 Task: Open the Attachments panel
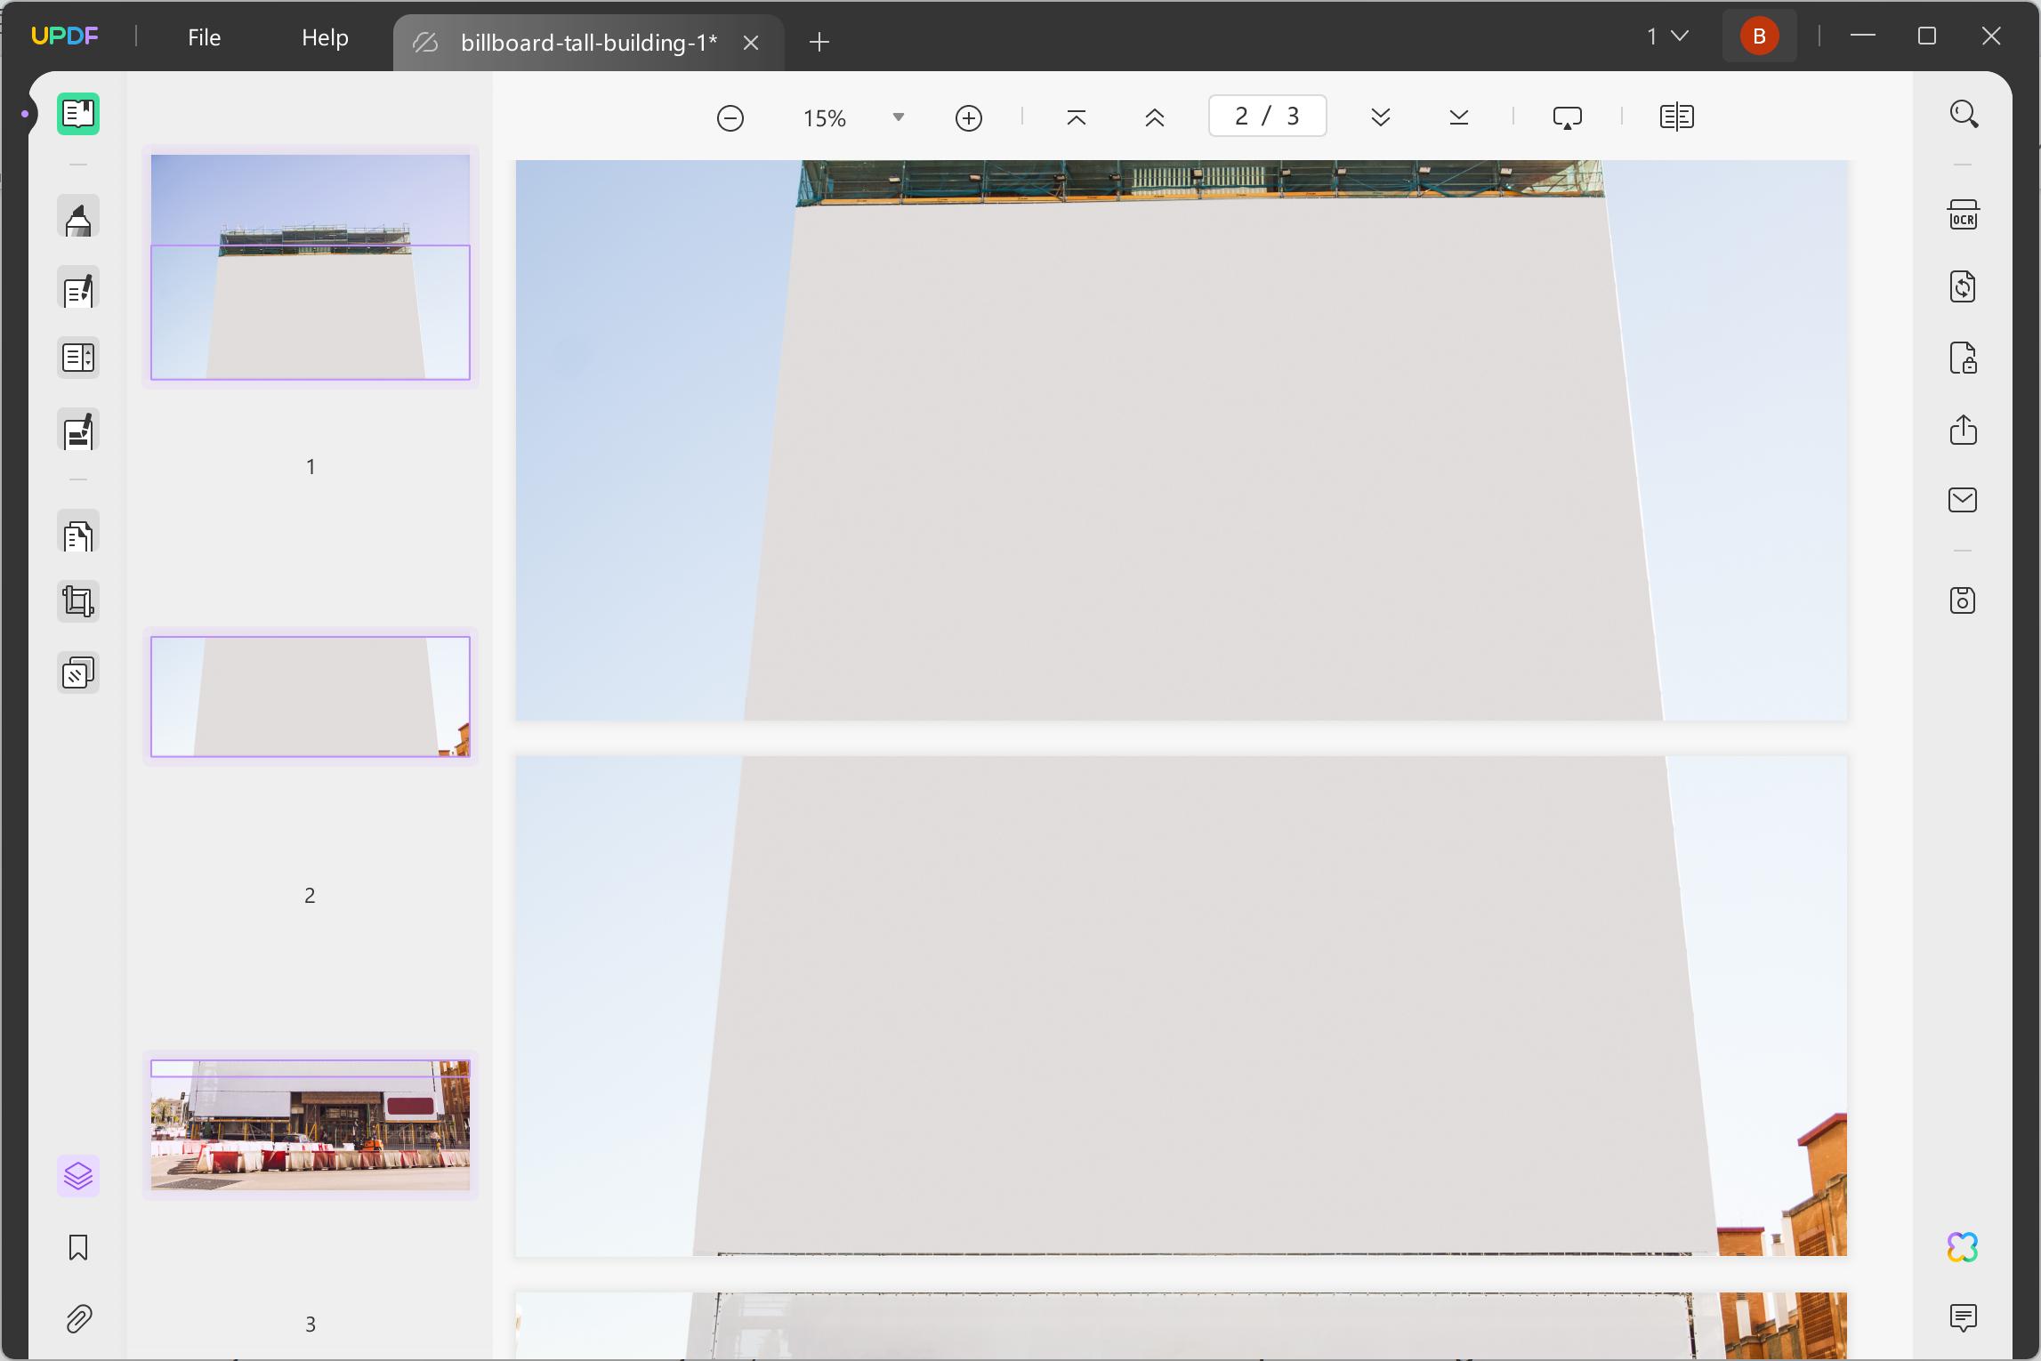click(x=78, y=1318)
